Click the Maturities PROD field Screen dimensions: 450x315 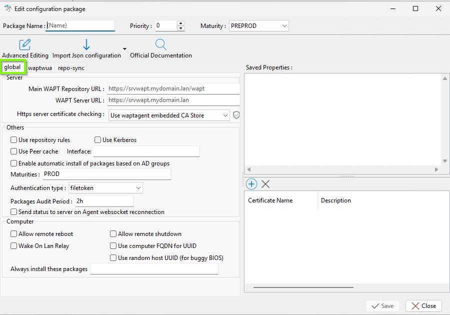[107, 174]
